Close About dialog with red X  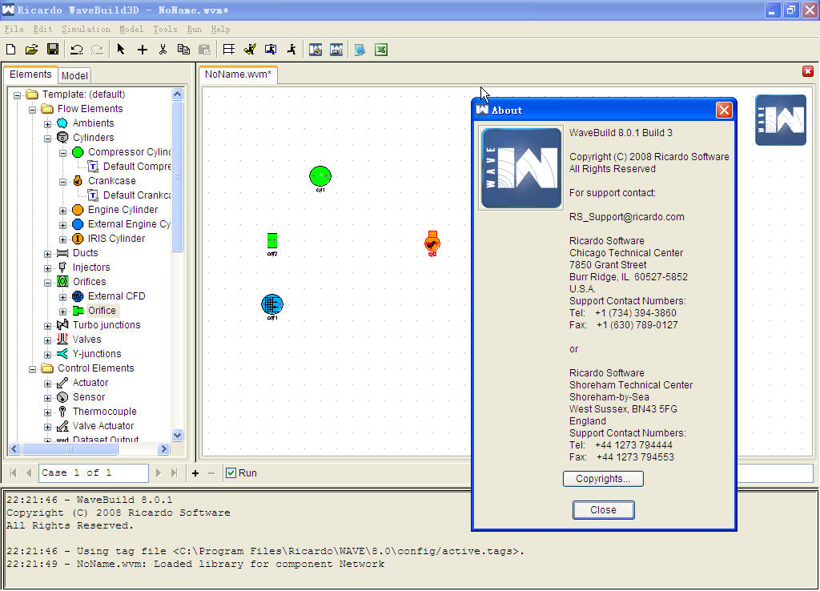pyautogui.click(x=724, y=111)
